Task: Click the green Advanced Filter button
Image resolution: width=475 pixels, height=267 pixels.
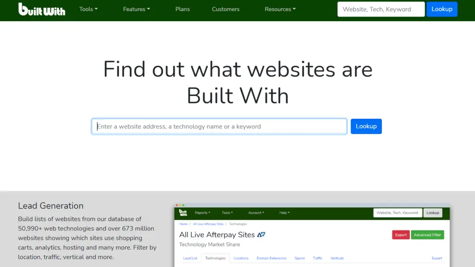Action: (427, 235)
